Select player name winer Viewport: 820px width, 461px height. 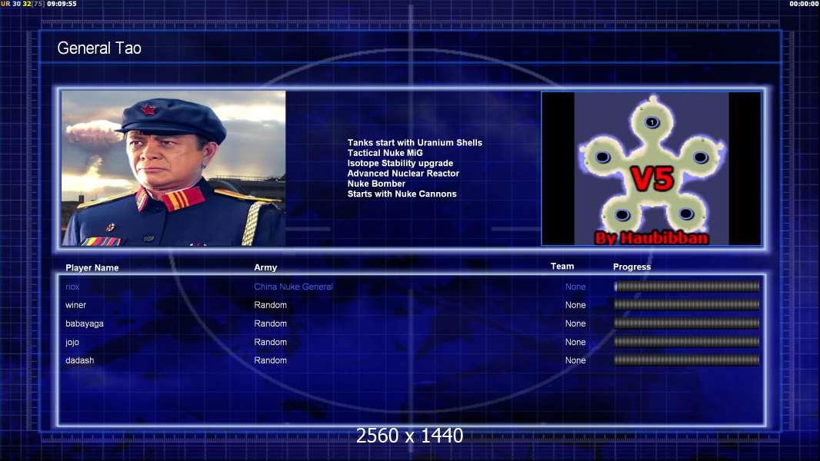coord(75,305)
